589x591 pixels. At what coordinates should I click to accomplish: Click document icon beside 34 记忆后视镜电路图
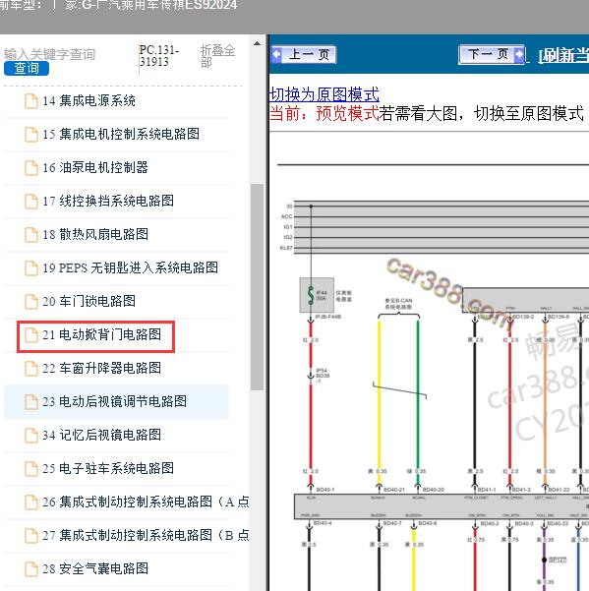pyautogui.click(x=31, y=436)
